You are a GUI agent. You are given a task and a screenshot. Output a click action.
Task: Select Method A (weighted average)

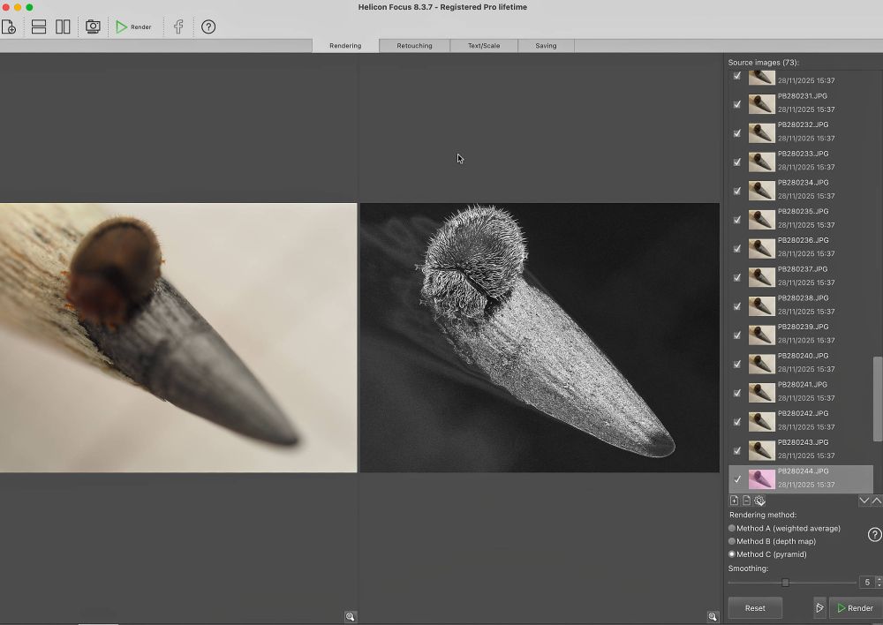point(732,528)
